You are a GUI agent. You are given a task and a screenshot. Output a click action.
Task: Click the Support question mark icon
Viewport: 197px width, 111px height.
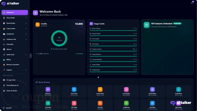tap(4, 70)
